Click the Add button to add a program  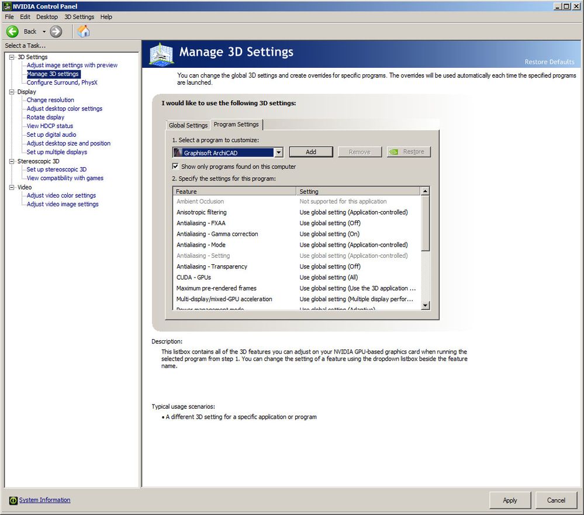pos(310,151)
